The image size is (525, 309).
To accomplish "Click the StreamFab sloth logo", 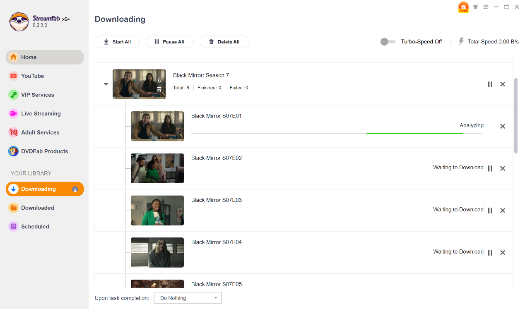I will [19, 22].
